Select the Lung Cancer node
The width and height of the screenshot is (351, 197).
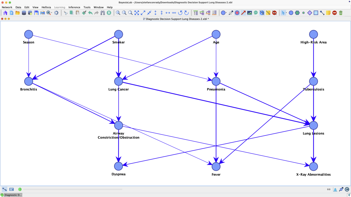click(118, 81)
